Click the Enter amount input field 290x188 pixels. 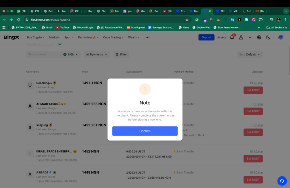point(42,54)
